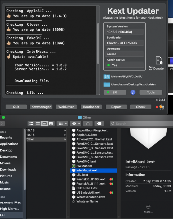Open the Kext-Updates folder icon
The width and height of the screenshot is (173, 219).
[107, 84]
